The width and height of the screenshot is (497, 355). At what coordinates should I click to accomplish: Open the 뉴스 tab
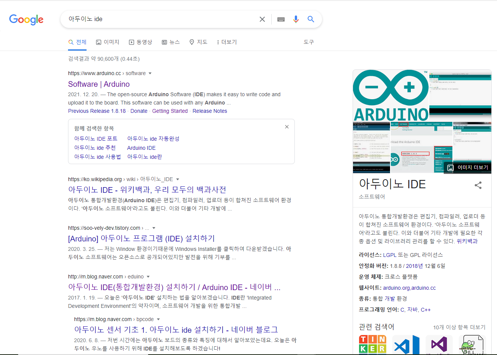click(x=171, y=42)
